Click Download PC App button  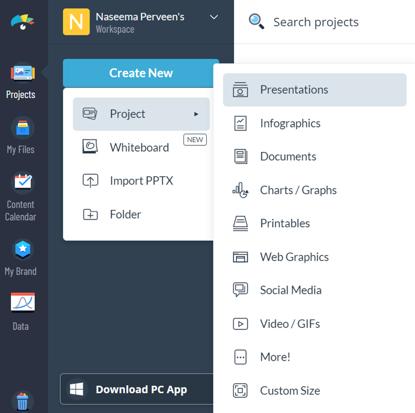[136, 389]
